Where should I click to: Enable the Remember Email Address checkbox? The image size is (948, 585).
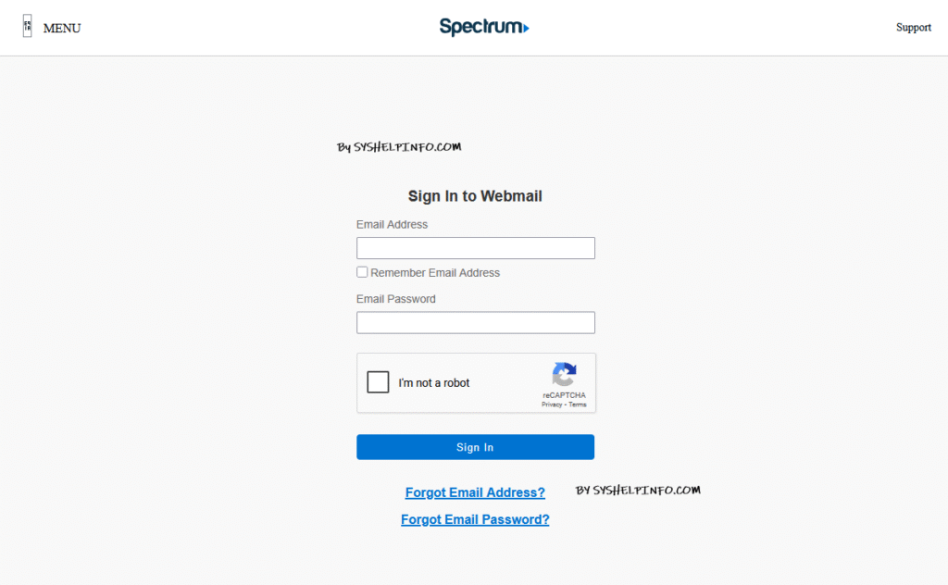tap(362, 272)
